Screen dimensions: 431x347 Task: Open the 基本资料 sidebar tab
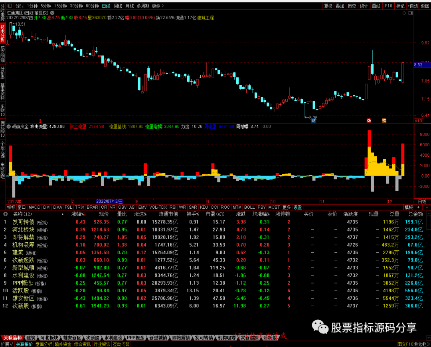tap(3, 91)
